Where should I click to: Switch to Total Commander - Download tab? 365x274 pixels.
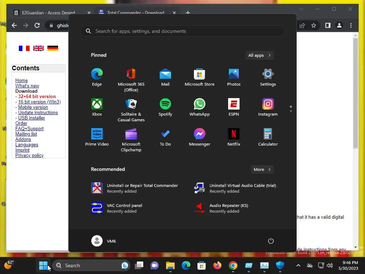pos(136,12)
